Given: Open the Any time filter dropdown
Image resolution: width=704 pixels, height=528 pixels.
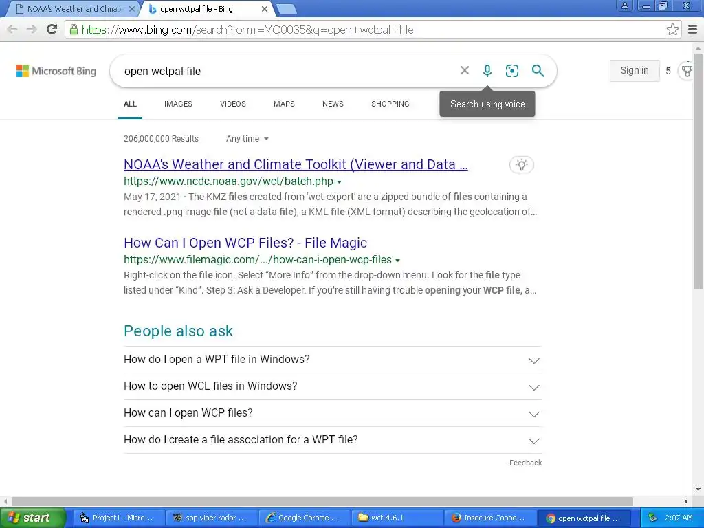Looking at the screenshot, I should [247, 139].
